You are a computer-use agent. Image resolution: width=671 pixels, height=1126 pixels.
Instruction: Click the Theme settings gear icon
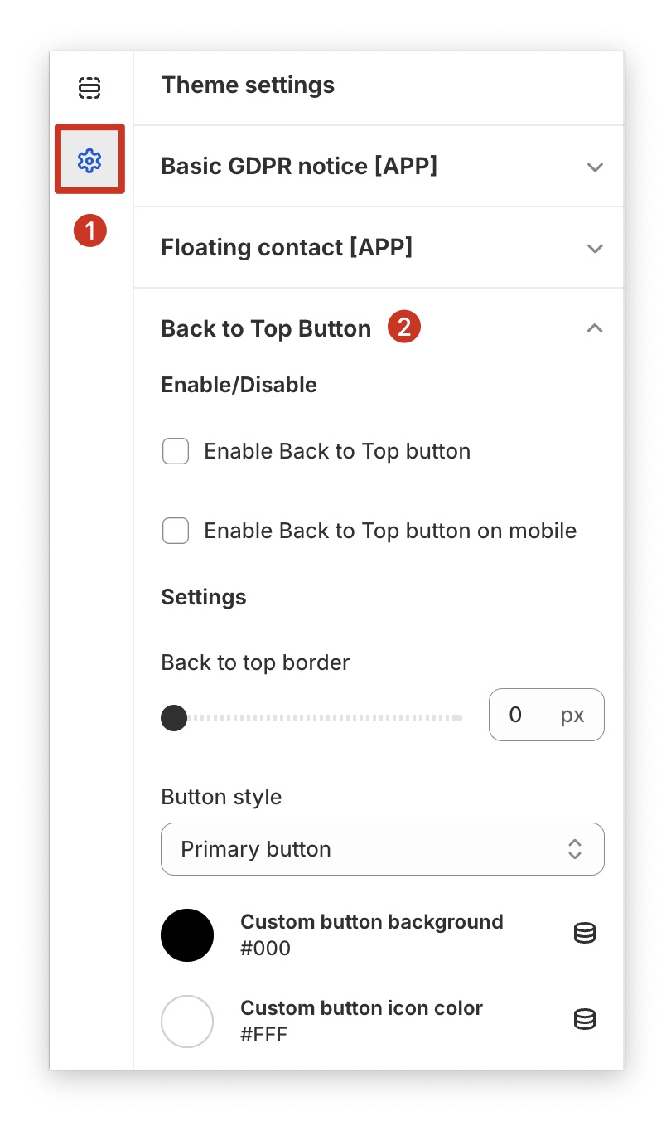click(x=89, y=159)
